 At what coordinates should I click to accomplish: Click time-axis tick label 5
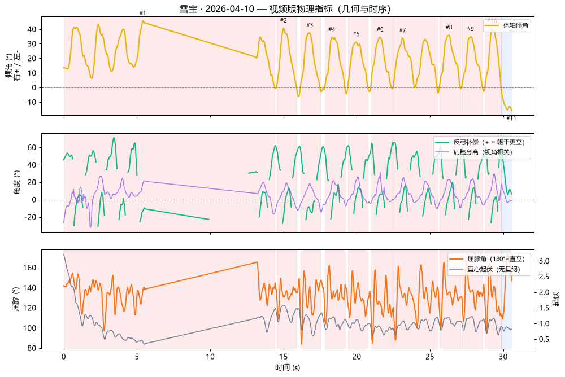pos(137,357)
